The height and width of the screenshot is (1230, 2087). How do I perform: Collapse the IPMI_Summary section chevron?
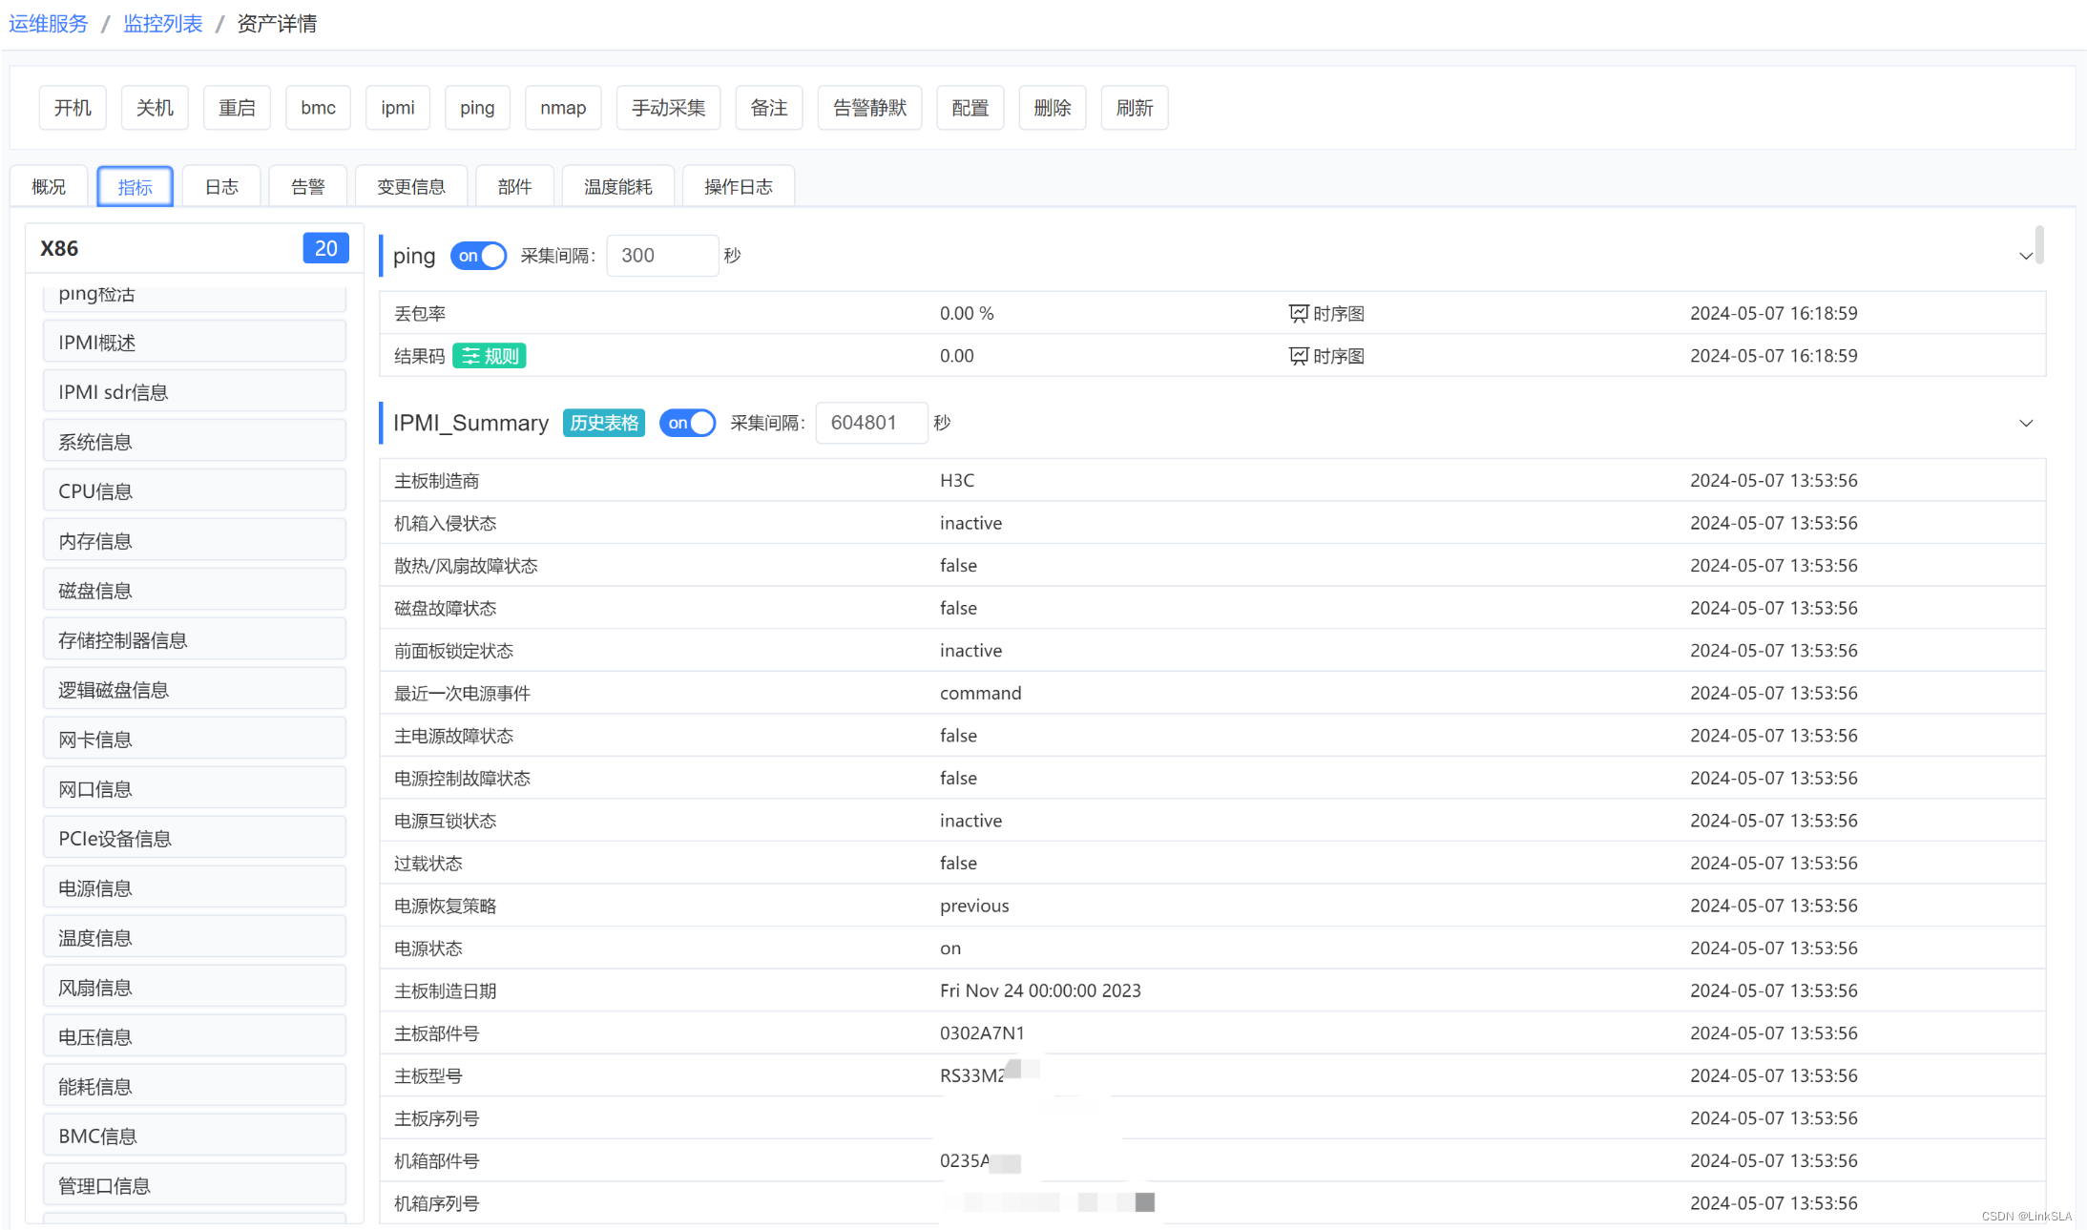[2025, 423]
